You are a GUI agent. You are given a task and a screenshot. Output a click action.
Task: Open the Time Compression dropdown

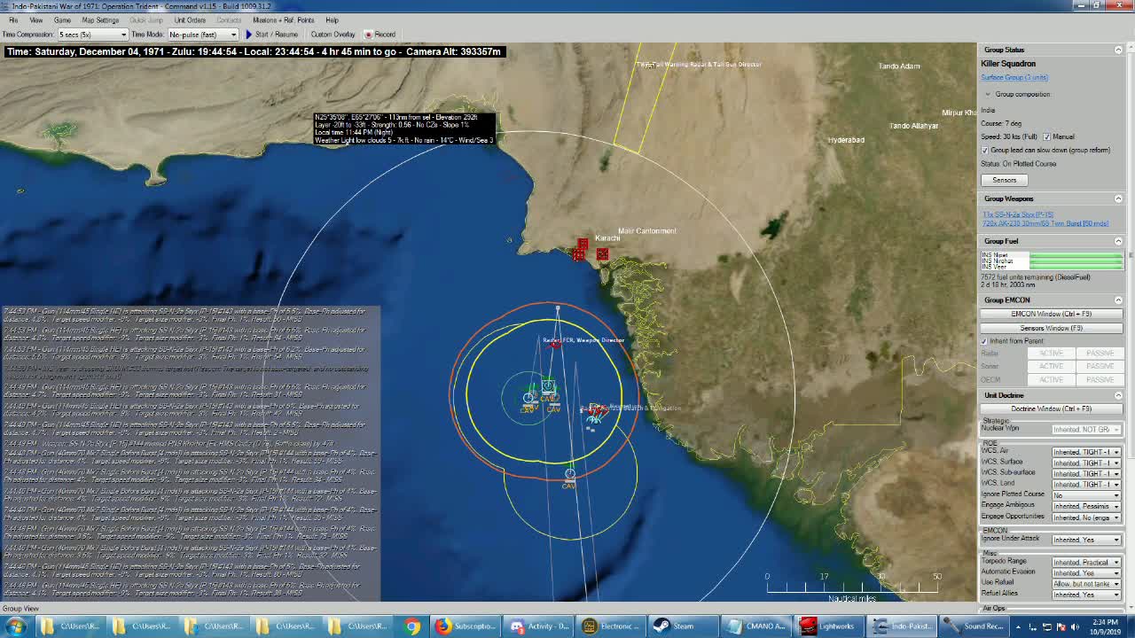92,35
